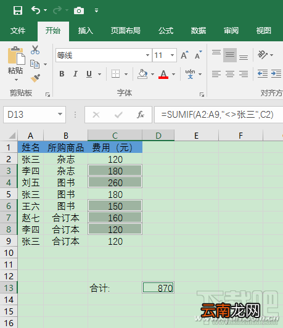Switch to the 开始 ribbon tab

53,31
